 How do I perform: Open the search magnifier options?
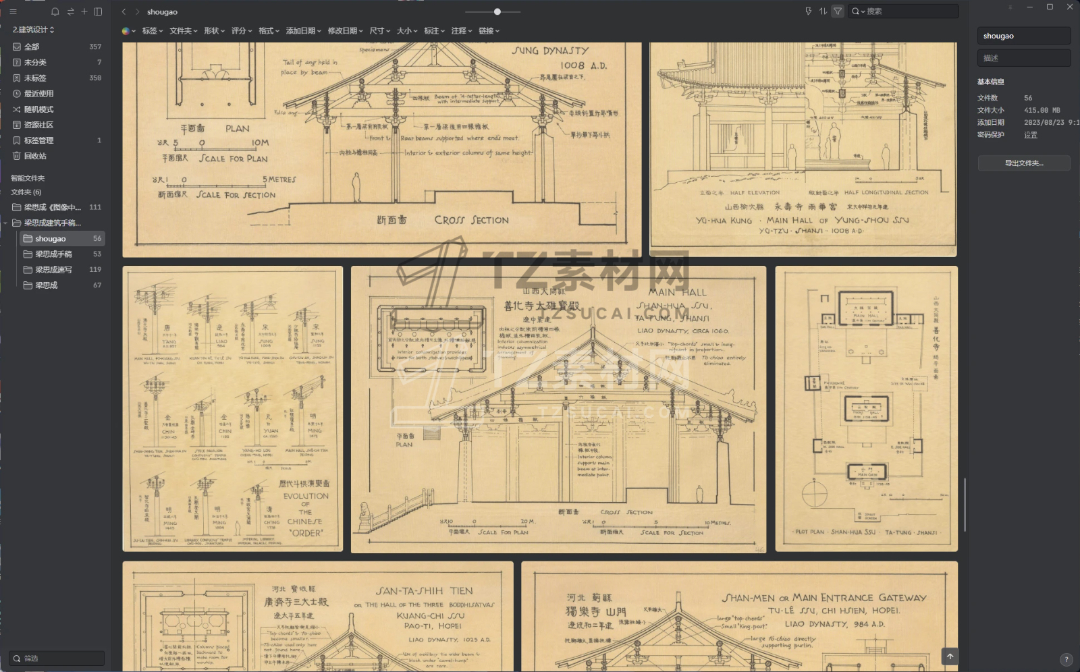coord(858,11)
